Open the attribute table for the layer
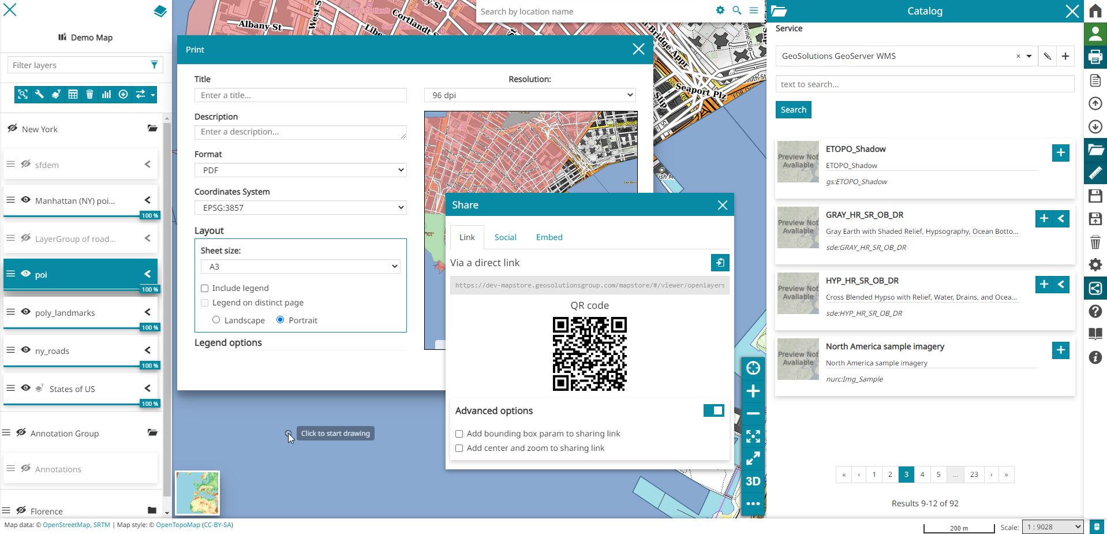Image resolution: width=1107 pixels, height=534 pixels. point(73,95)
